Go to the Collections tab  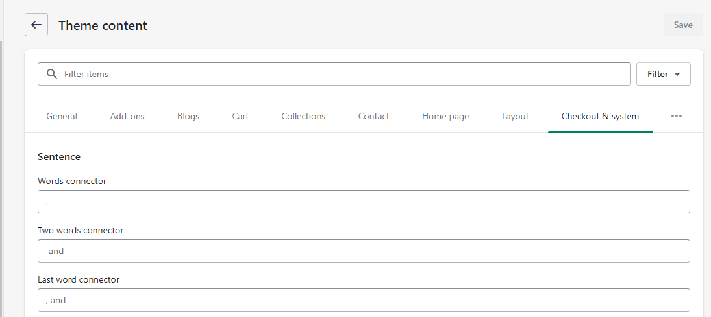click(303, 117)
